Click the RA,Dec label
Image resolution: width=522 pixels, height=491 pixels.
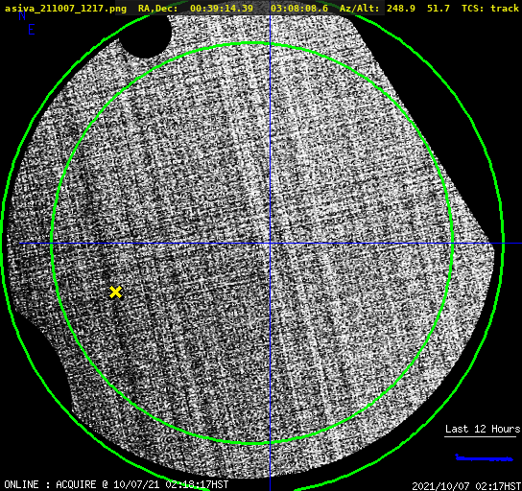pos(157,9)
